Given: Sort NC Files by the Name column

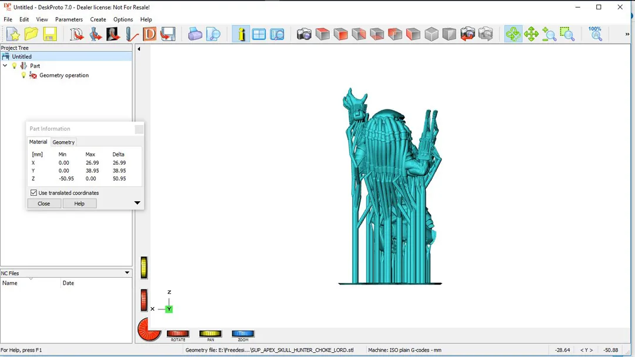Looking at the screenshot, I should coord(31,283).
